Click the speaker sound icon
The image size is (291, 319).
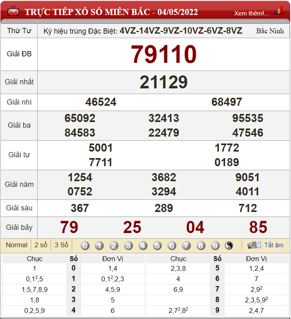pos(254,245)
